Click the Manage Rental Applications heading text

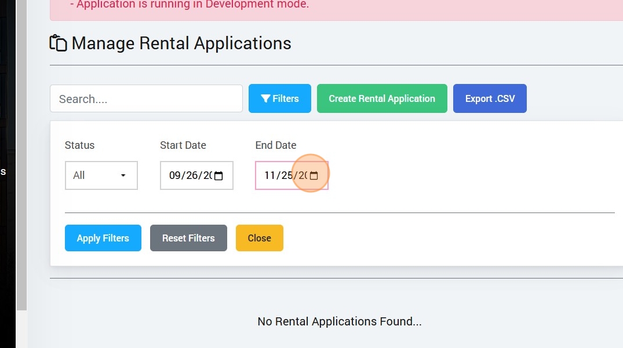click(181, 43)
